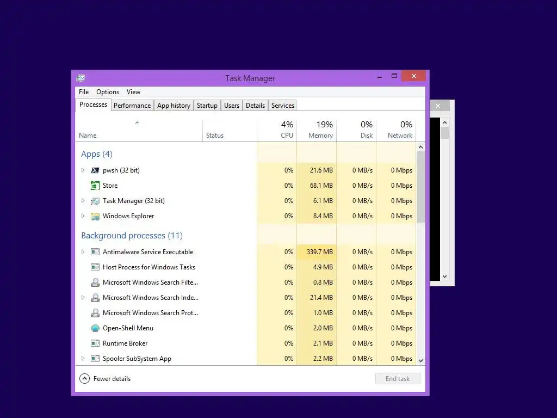Screen dimensions: 557x418
Task: Expand the Windows Explorer process
Action: (x=83, y=216)
